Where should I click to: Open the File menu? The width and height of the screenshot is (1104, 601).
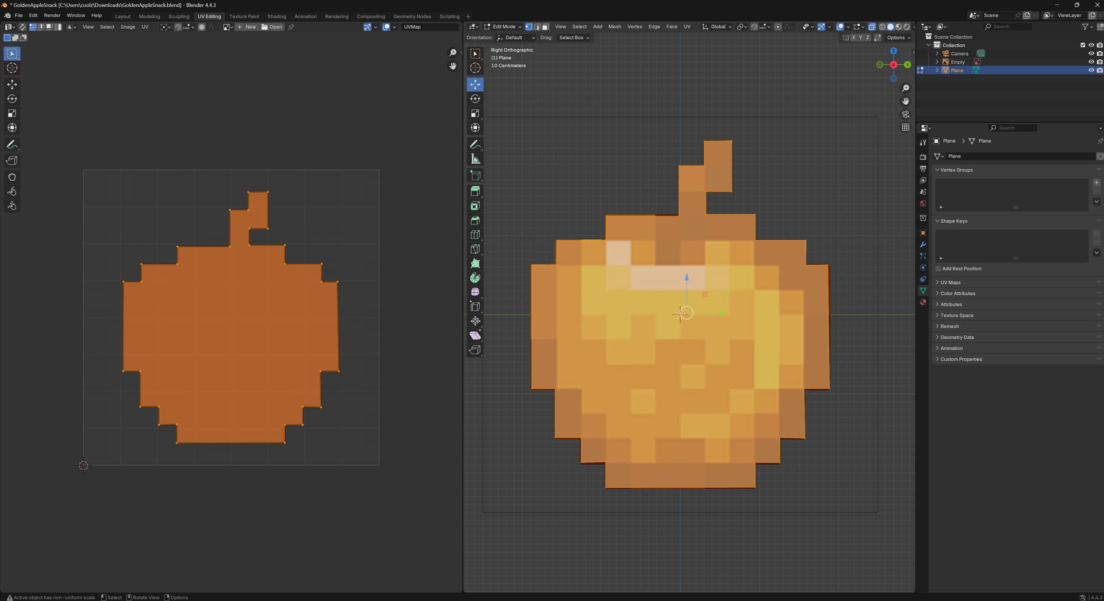pos(18,16)
